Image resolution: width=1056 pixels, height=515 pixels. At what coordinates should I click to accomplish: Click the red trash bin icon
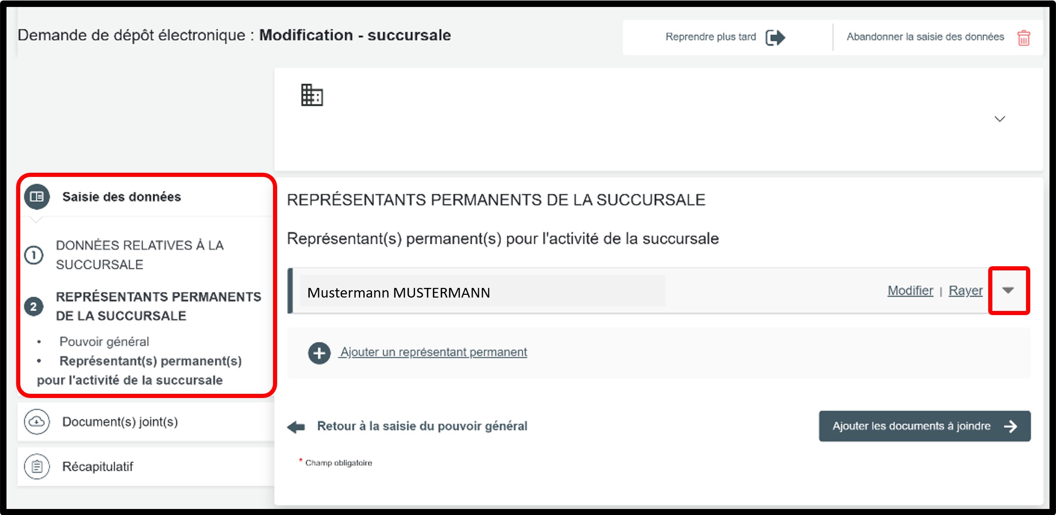[1023, 38]
